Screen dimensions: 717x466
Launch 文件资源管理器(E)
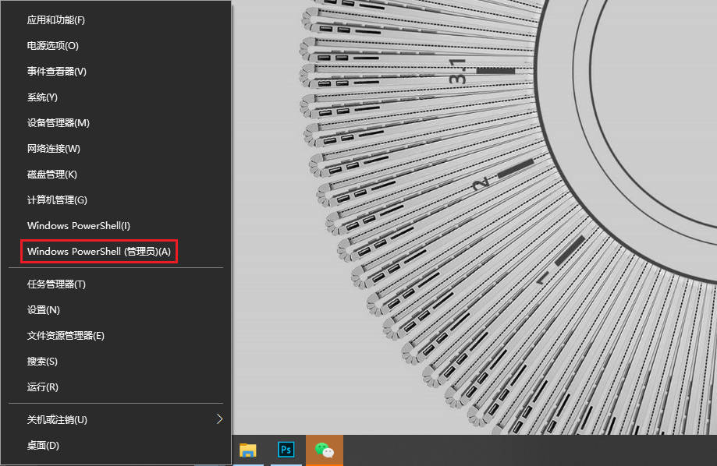(x=115, y=336)
